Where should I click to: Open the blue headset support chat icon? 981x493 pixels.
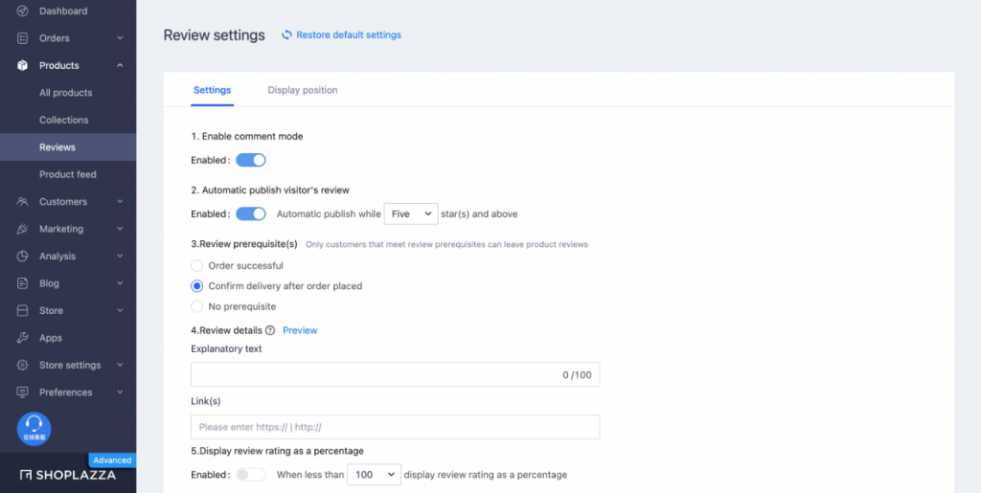click(34, 428)
